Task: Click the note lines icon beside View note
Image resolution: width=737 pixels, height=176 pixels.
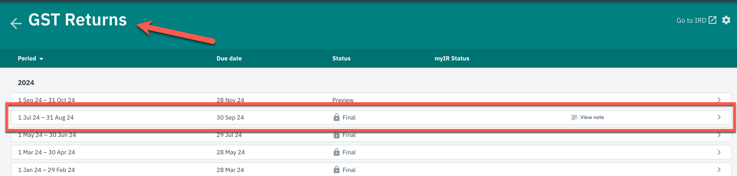Action: [x=574, y=117]
